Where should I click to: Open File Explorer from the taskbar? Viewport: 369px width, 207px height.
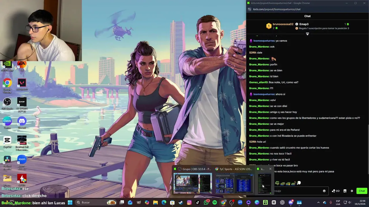(x=155, y=202)
